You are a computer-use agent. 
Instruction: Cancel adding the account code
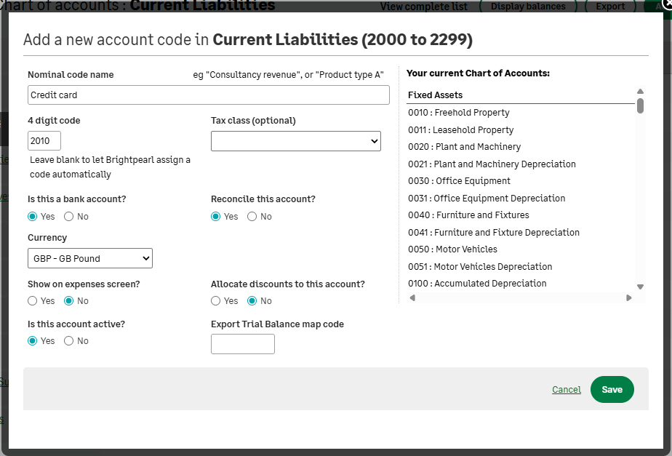(x=567, y=390)
